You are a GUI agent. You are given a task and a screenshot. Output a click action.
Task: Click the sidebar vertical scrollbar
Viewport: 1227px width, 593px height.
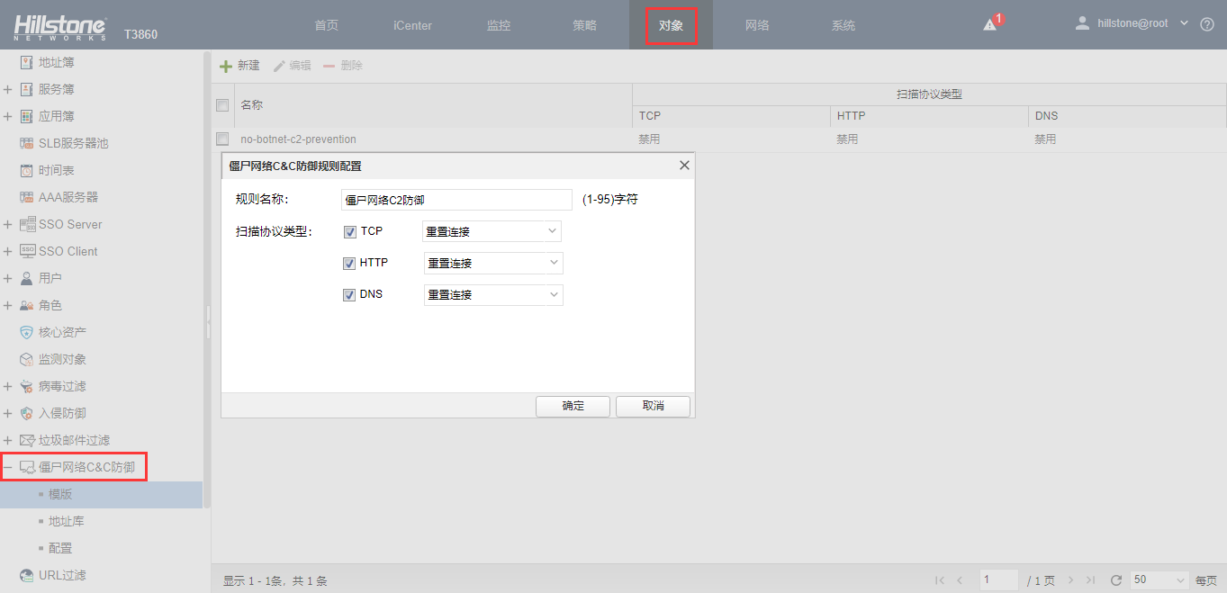207,279
